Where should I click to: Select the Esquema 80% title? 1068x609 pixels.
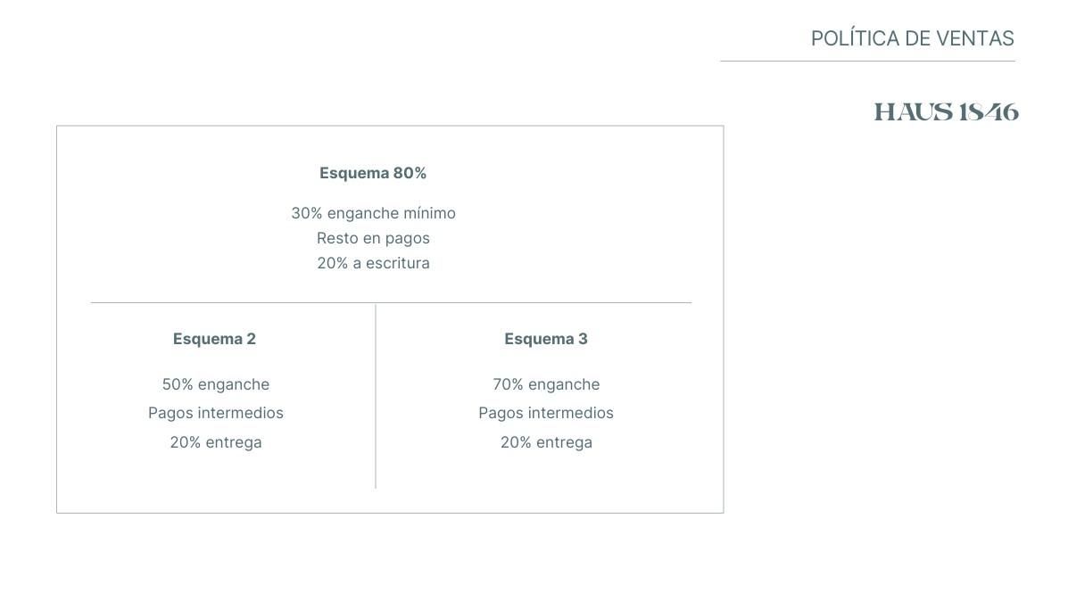(373, 173)
